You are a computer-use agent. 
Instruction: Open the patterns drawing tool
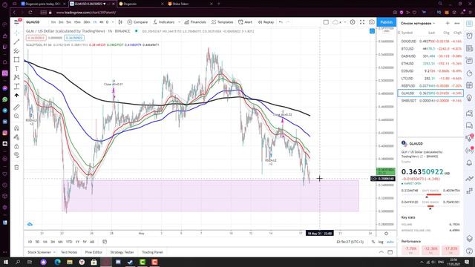16,77
